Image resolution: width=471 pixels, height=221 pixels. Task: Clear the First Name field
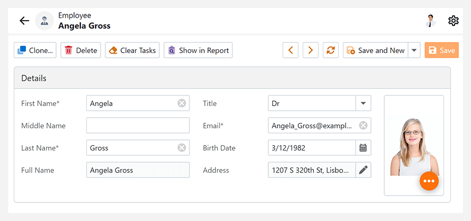click(182, 103)
